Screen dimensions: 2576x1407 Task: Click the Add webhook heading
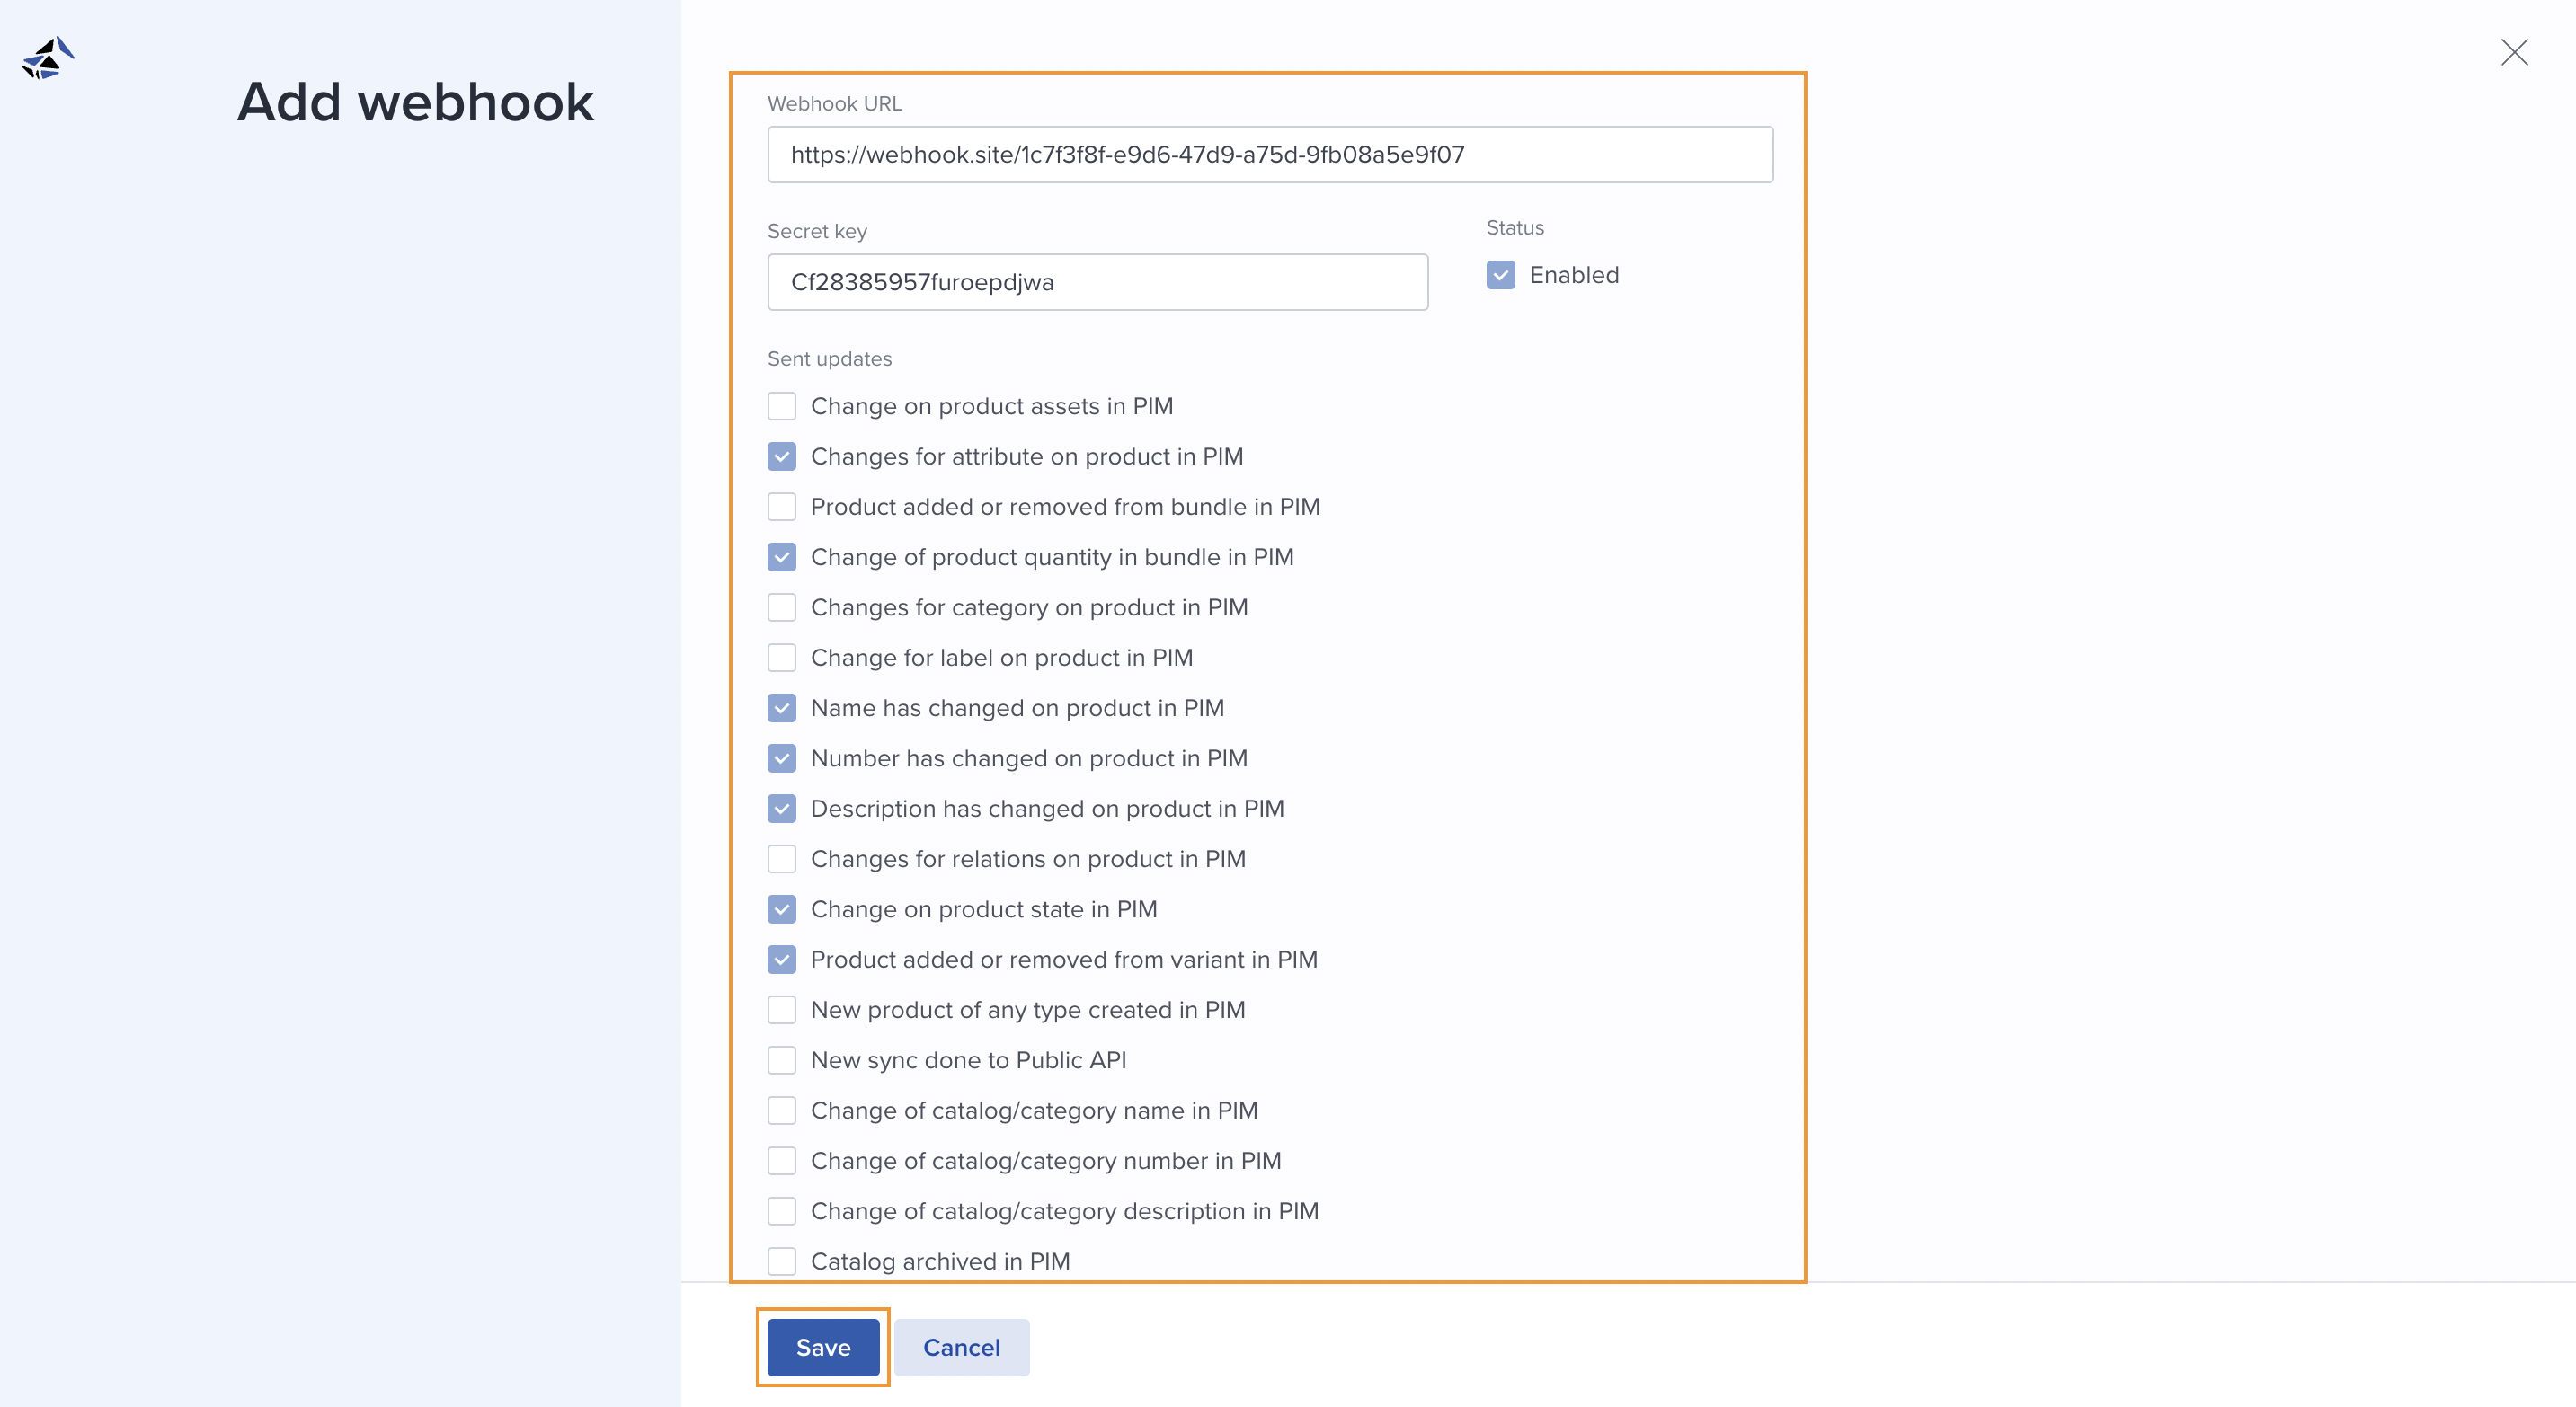[x=415, y=102]
